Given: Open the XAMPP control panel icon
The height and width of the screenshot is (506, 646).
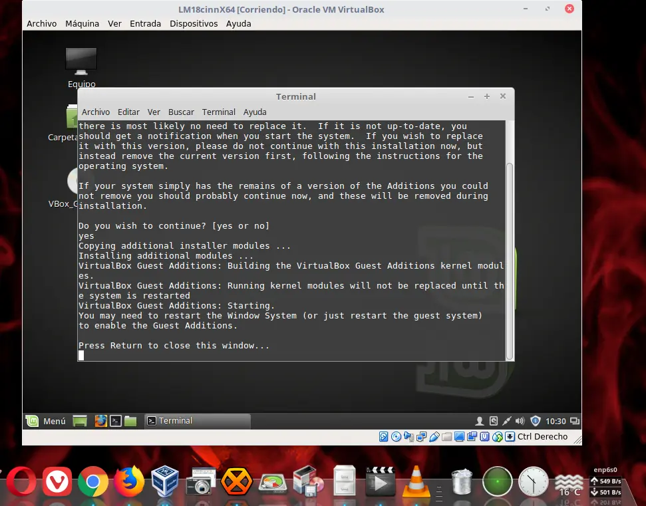Looking at the screenshot, I should tap(236, 480).
